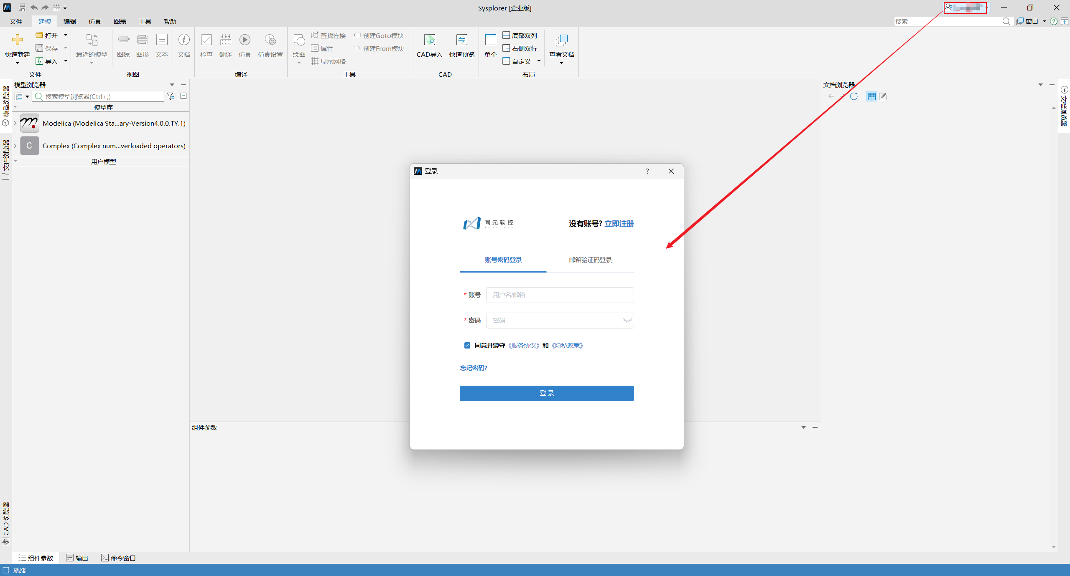Select the 单个 single layout

(x=491, y=45)
